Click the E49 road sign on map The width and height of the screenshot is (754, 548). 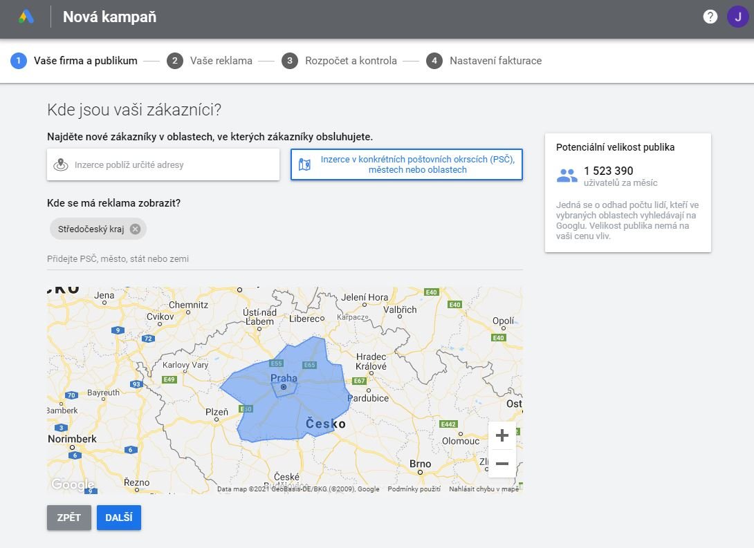click(x=169, y=379)
